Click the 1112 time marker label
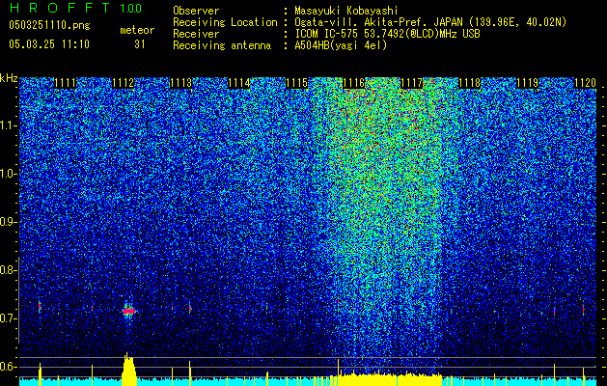The width and height of the screenshot is (607, 386). coord(124,83)
